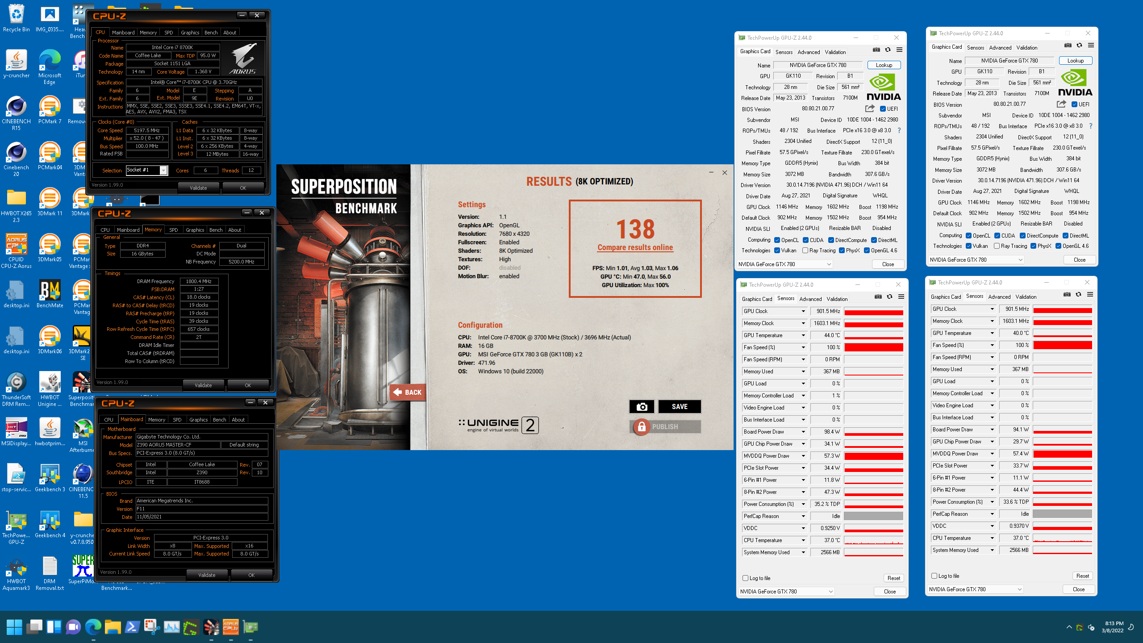1143x643 pixels.
Task: Open Windows Start menu on taskbar
Action: pyautogui.click(x=14, y=627)
